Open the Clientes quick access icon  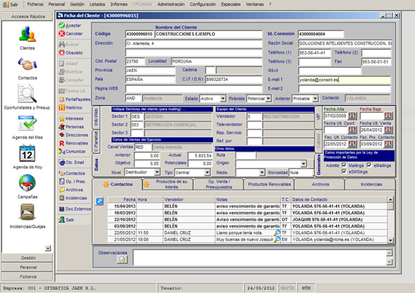pyautogui.click(x=27, y=34)
